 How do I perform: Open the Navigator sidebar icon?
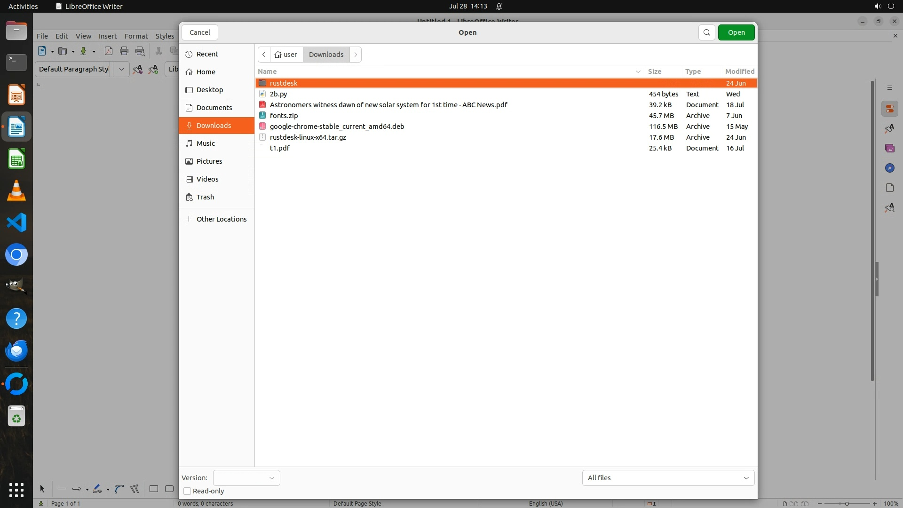point(889,168)
